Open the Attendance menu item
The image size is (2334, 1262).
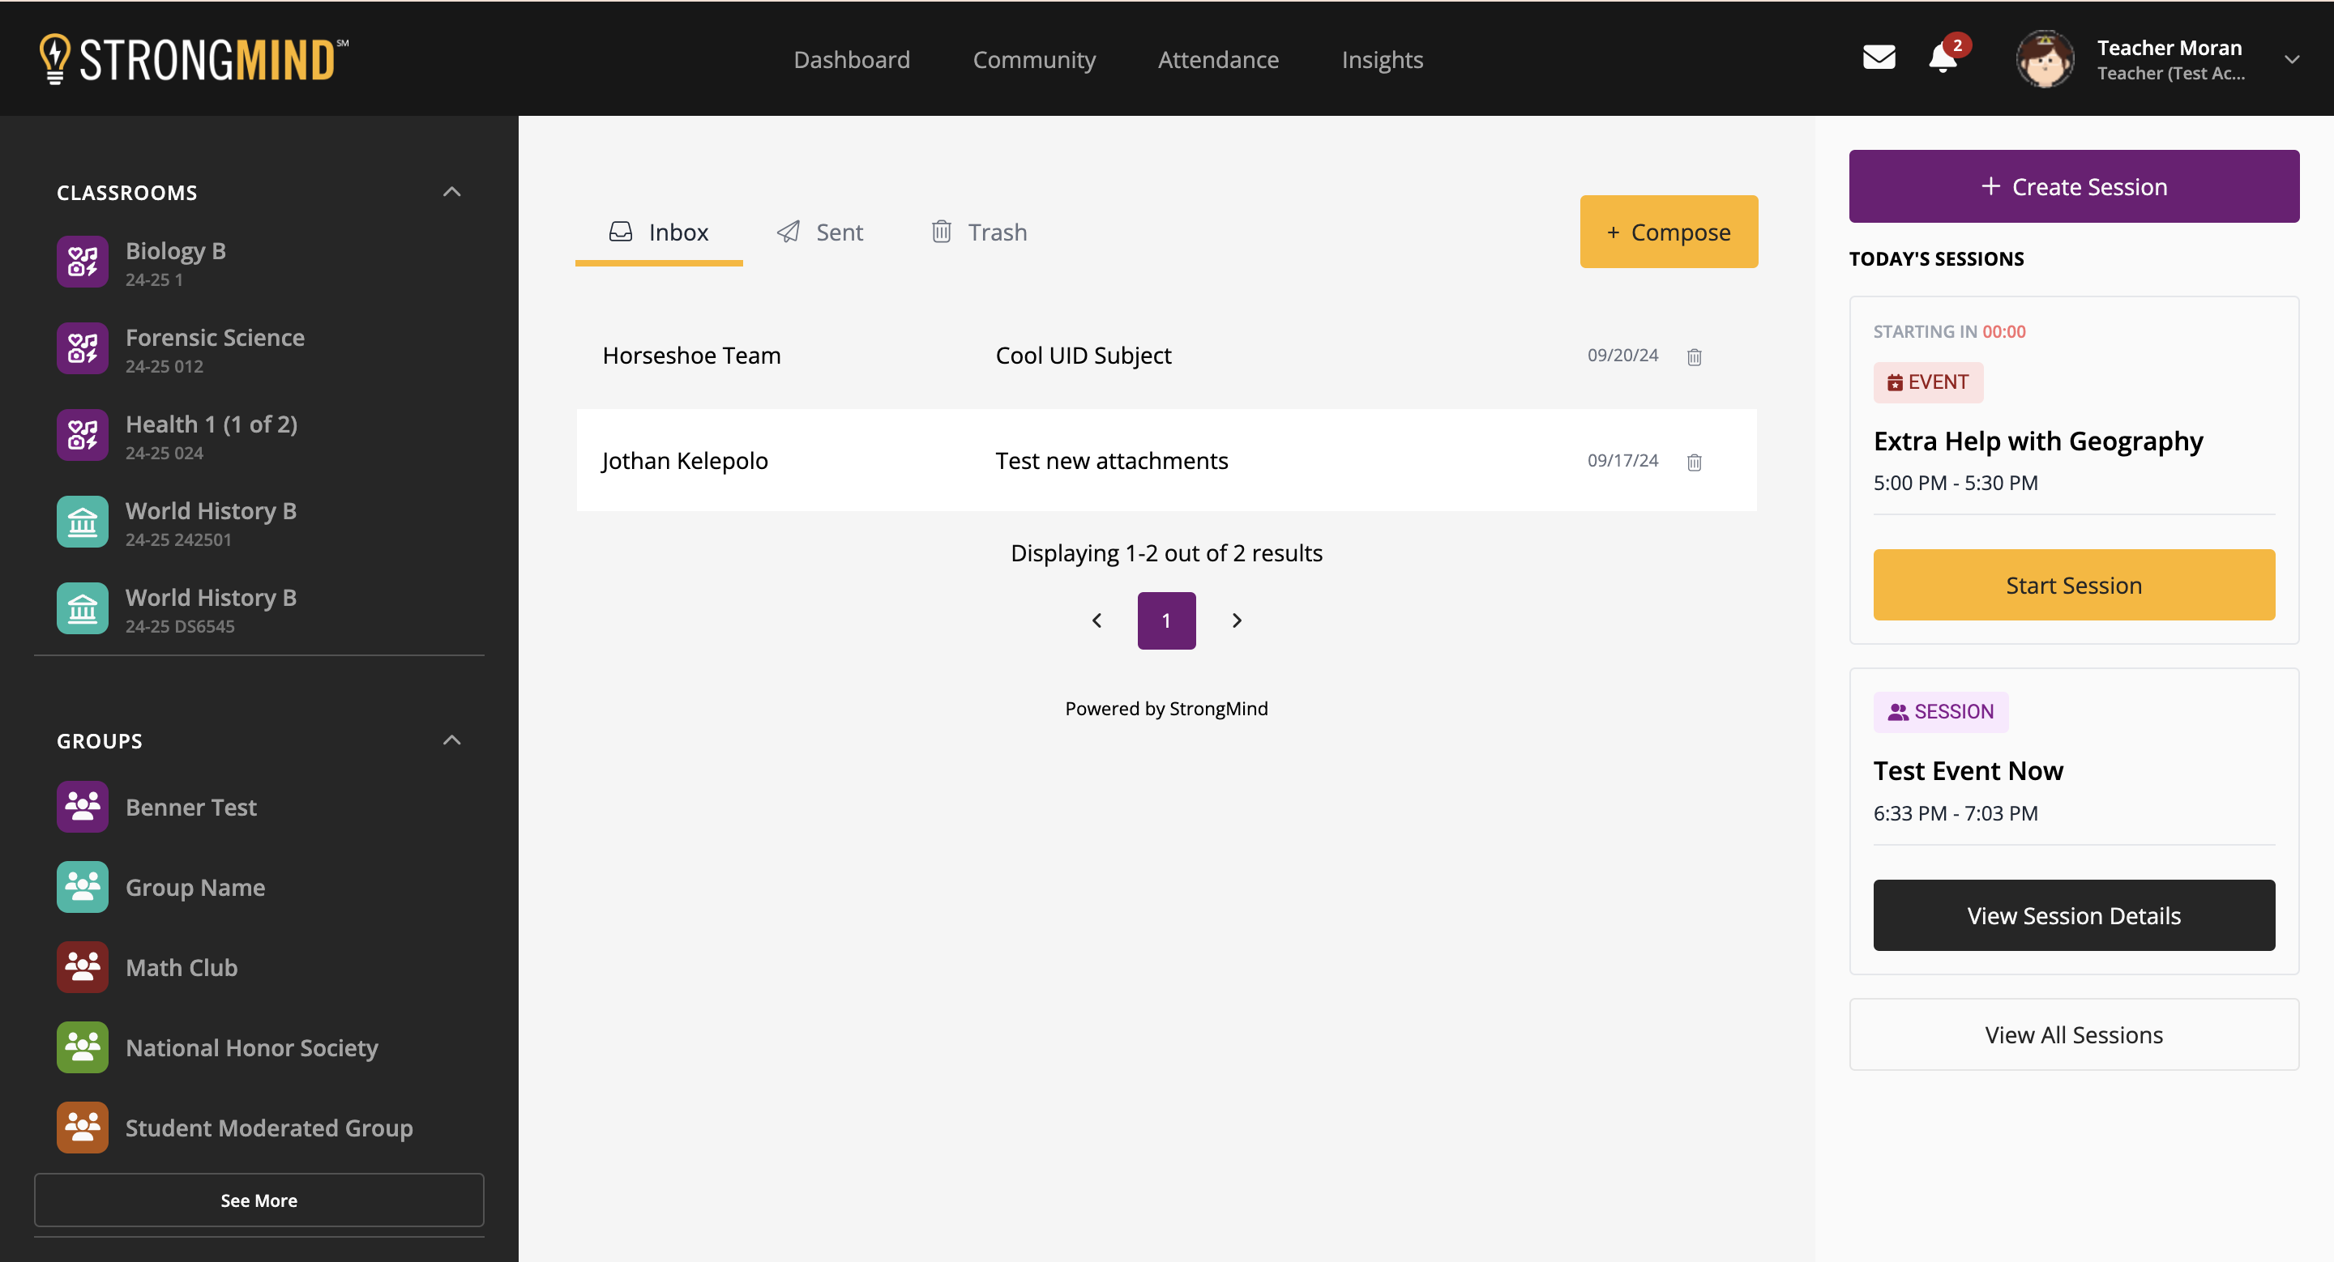[x=1218, y=60]
